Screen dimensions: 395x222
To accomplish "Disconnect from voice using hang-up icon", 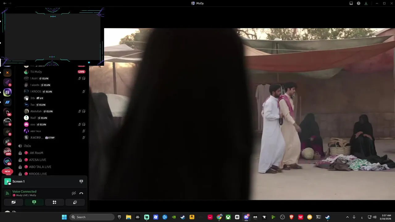I will [81, 193].
